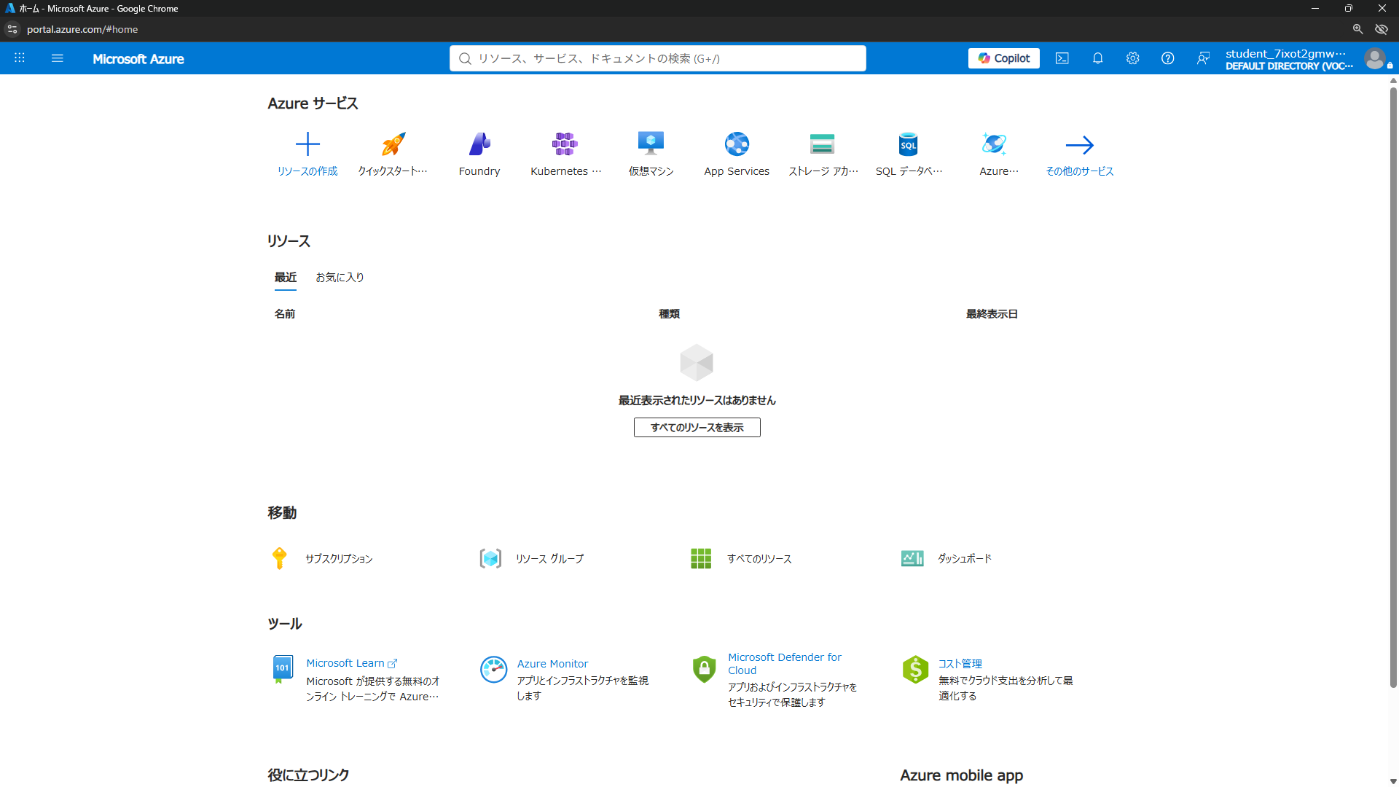Image resolution: width=1399 pixels, height=787 pixels.
Task: Select the 最近 tab
Action: 286,278
